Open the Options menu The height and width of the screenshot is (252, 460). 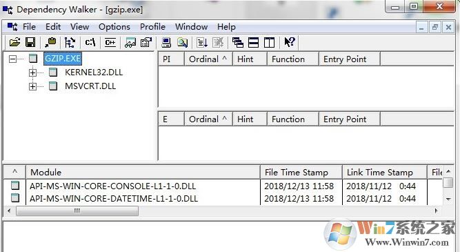[x=114, y=27]
